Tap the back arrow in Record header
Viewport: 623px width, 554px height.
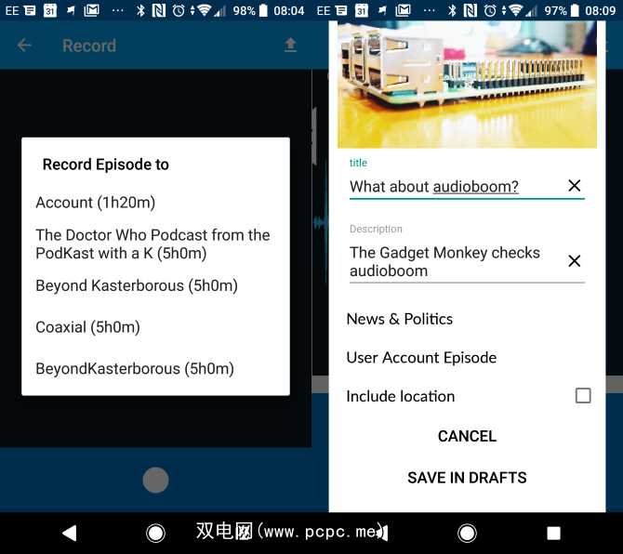point(24,46)
